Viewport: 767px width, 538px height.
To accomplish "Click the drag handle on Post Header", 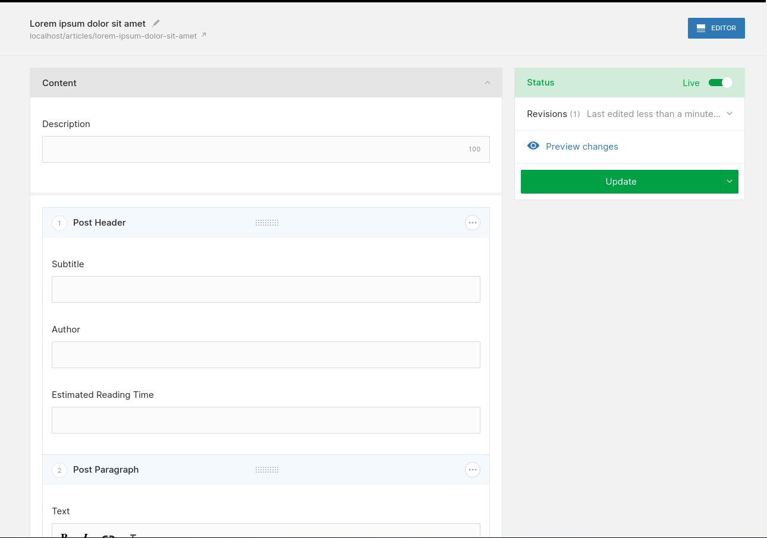I will click(267, 223).
